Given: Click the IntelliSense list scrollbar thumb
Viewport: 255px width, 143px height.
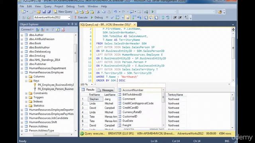Looking at the screenshot, I should pos(163,97).
